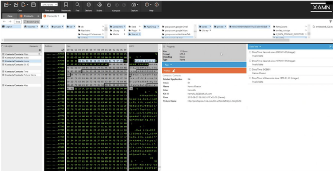This screenshot has height=171, width=333.
Task: Click the person icon on Artifact bar
Action: pyautogui.click(x=174, y=71)
